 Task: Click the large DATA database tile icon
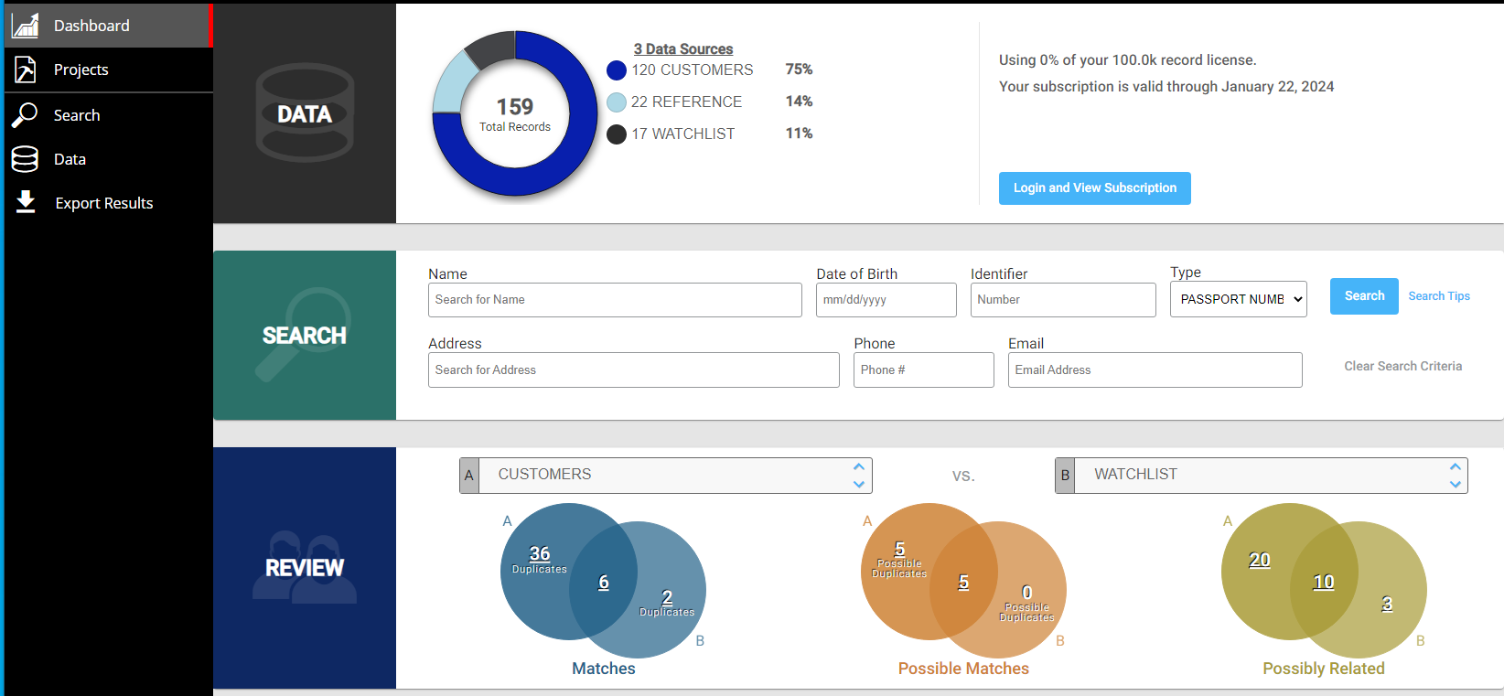305,113
